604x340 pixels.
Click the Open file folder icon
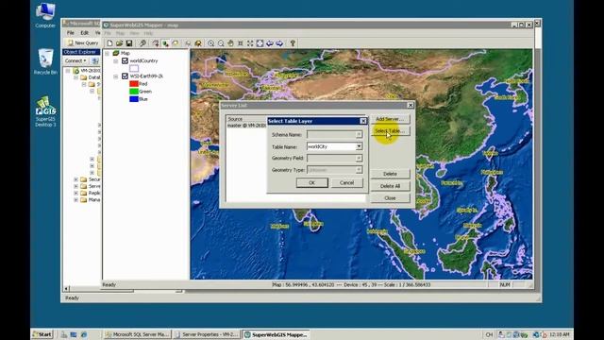(x=120, y=43)
